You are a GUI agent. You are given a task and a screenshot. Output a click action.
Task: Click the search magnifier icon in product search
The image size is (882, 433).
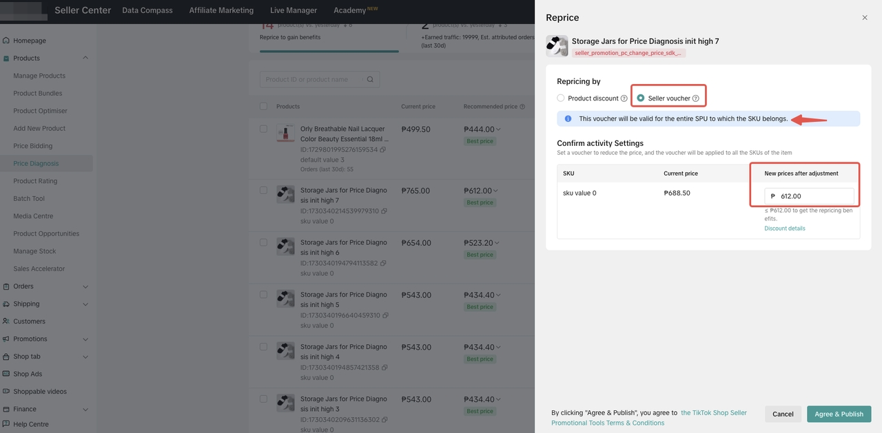pos(370,79)
